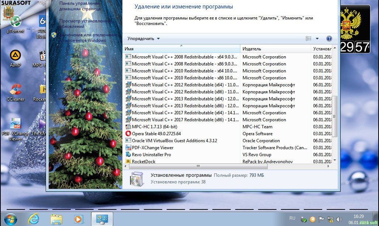This screenshot has height=226, width=379.
Task: Select Microsoft Visual C++ 2017 (x64) row
Action: point(227,113)
